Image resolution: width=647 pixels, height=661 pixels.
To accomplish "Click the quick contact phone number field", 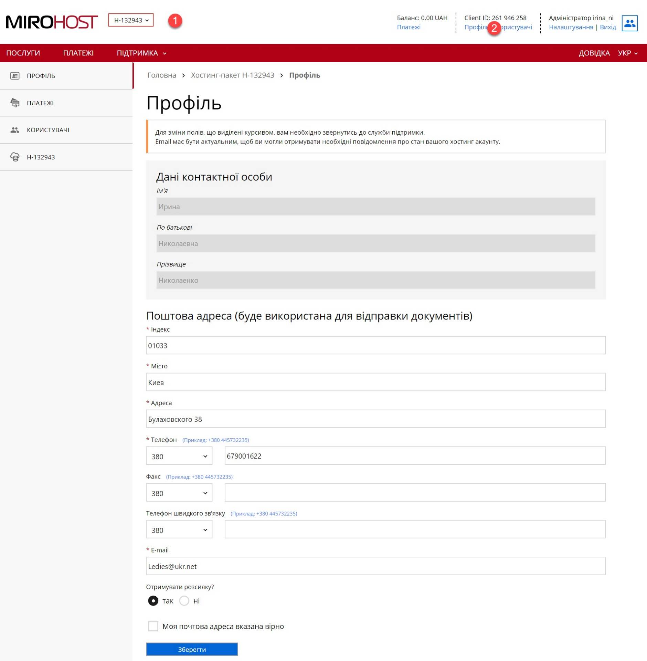I will 415,529.
